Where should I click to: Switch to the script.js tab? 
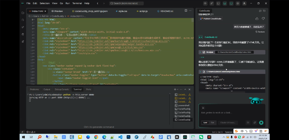[x=142, y=11]
